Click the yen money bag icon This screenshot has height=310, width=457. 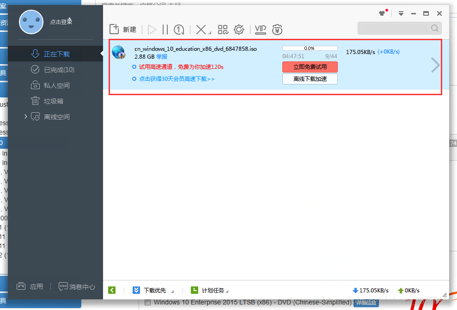277,30
